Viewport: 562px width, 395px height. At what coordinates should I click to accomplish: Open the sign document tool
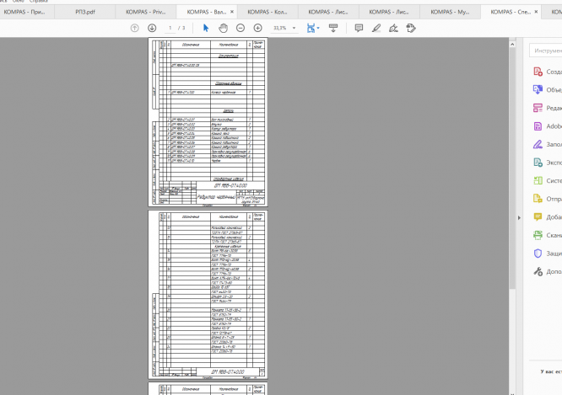point(393,28)
